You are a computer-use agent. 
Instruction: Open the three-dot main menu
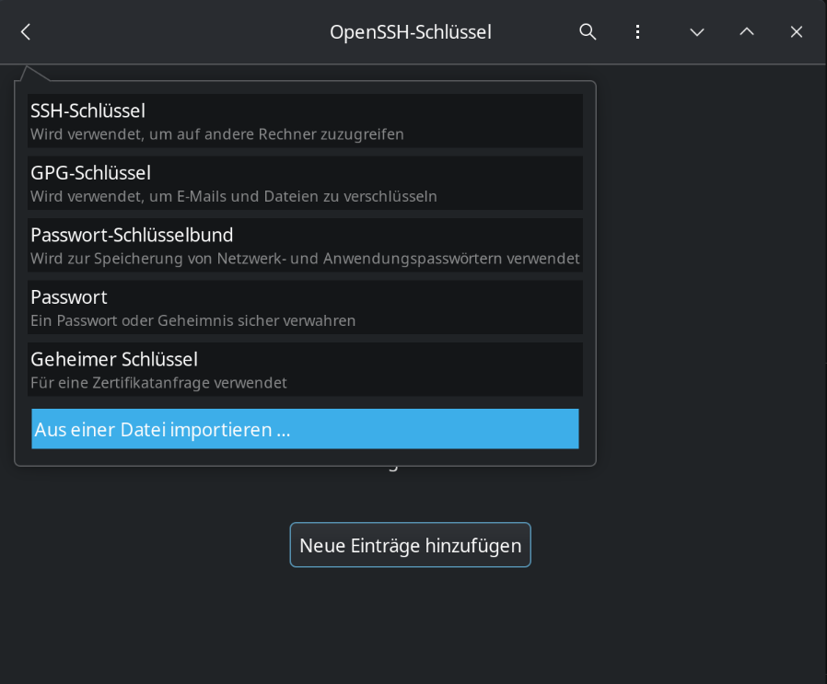(x=637, y=32)
